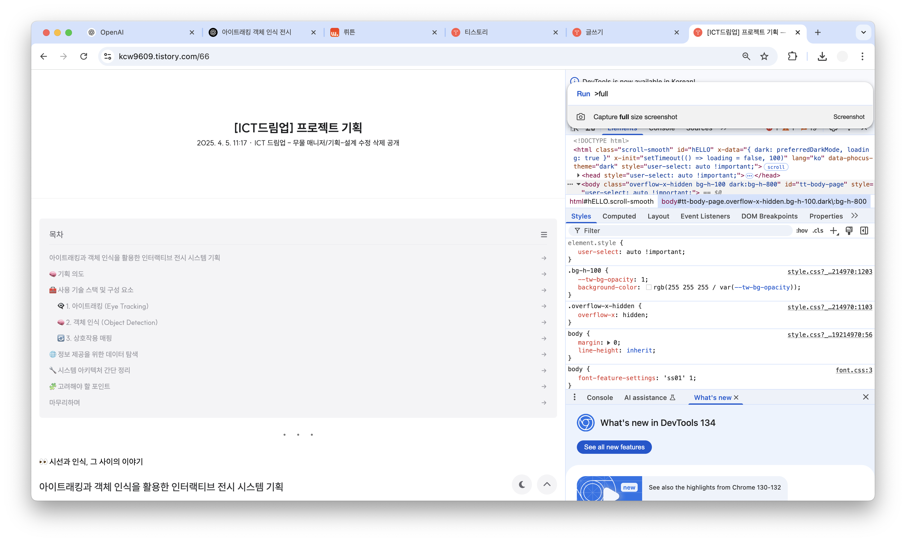Click the site information icon in address bar
Viewport: 906px width, 542px height.
click(x=108, y=56)
